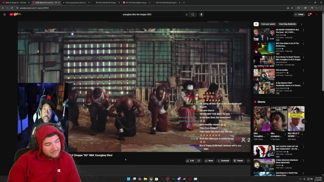Viewport: 324px width, 182px height.
Task: Open Windows Start menu
Action: click(129, 179)
